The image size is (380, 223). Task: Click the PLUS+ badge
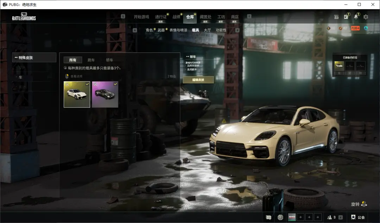355,28
